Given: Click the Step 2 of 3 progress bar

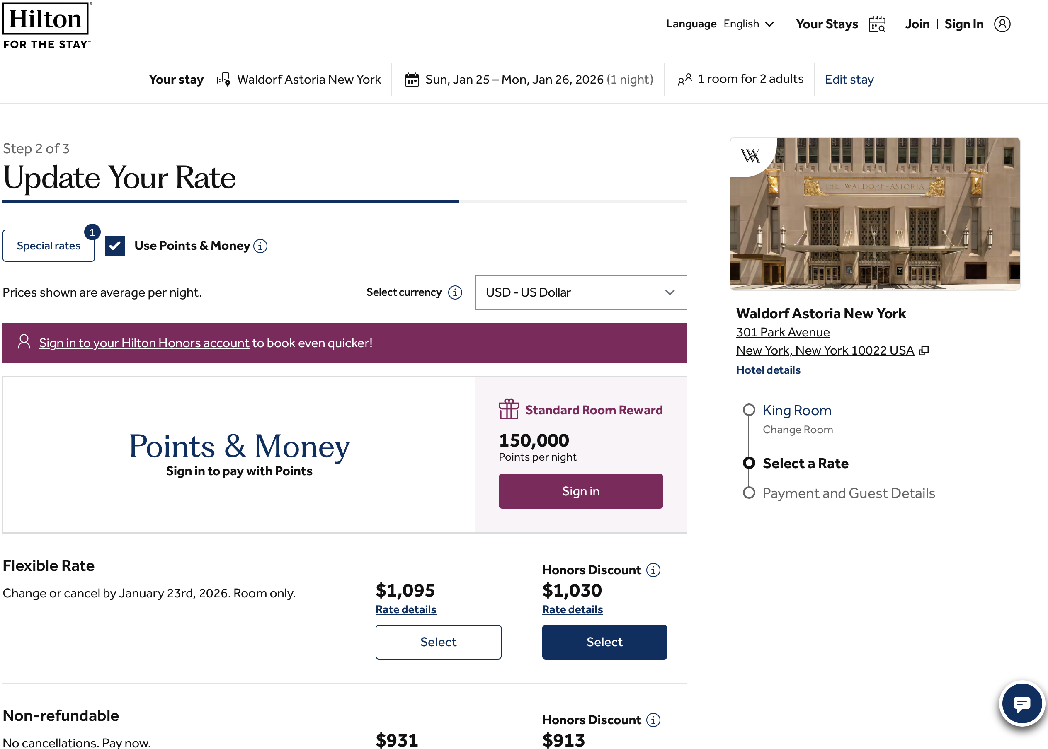Looking at the screenshot, I should [x=345, y=201].
